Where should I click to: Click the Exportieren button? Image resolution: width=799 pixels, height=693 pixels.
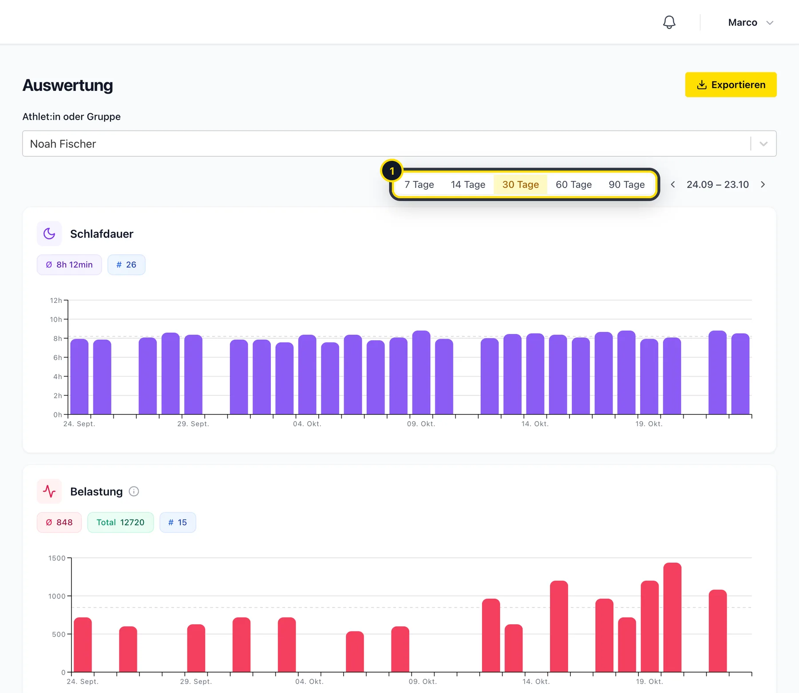tap(731, 85)
